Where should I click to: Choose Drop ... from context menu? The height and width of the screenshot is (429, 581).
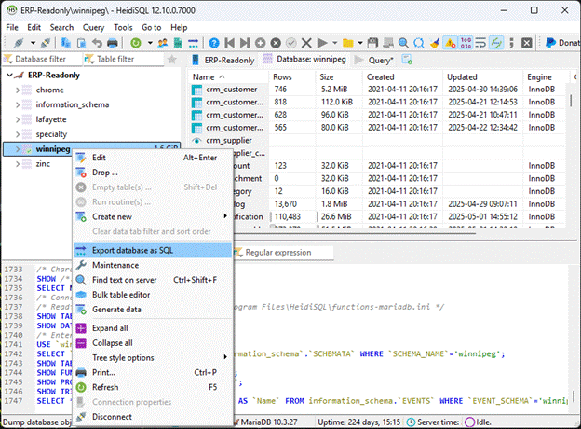point(153,173)
